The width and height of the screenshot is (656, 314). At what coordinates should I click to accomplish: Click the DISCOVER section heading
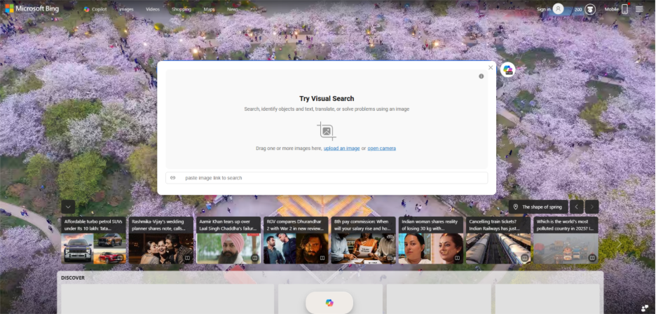click(73, 278)
